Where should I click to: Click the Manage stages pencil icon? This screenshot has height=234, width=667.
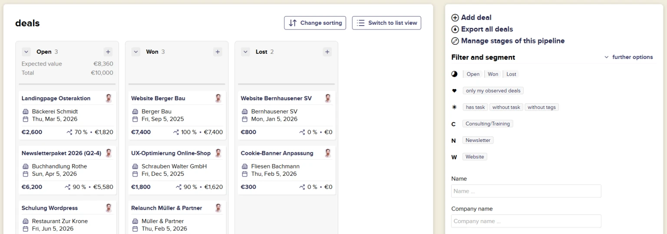pos(455,41)
